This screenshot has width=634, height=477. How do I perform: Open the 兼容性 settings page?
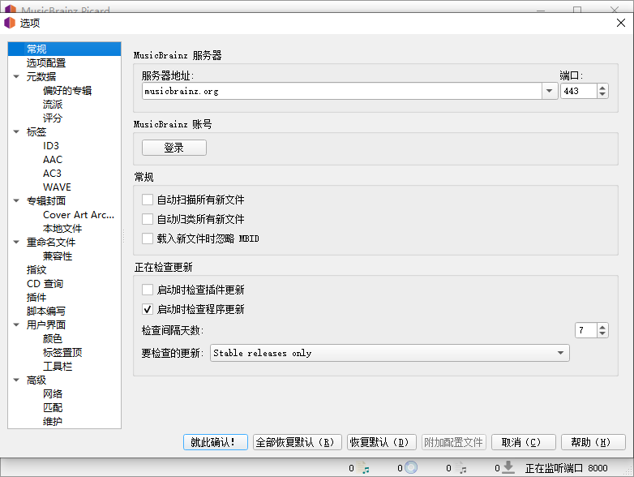58,256
